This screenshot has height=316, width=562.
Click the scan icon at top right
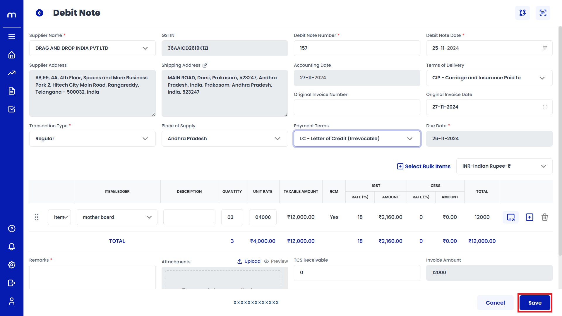tap(543, 13)
